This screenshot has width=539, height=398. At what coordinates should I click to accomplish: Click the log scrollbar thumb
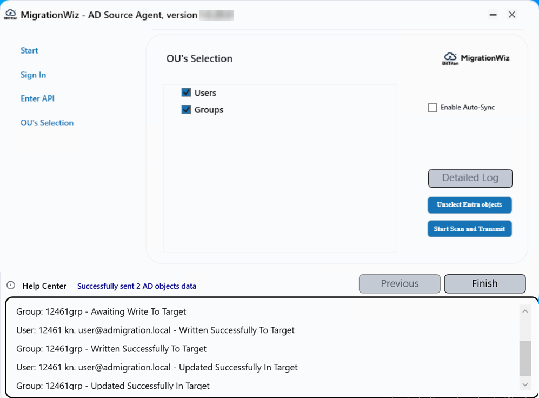[x=525, y=358]
